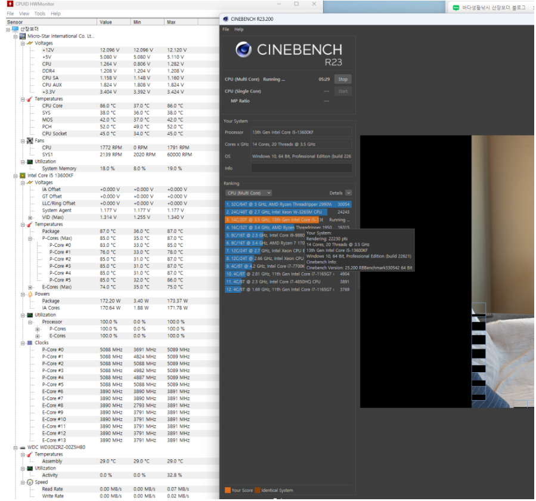This screenshot has width=536, height=501.
Task: Click the green chat icon on the browser tab
Action: click(x=456, y=8)
